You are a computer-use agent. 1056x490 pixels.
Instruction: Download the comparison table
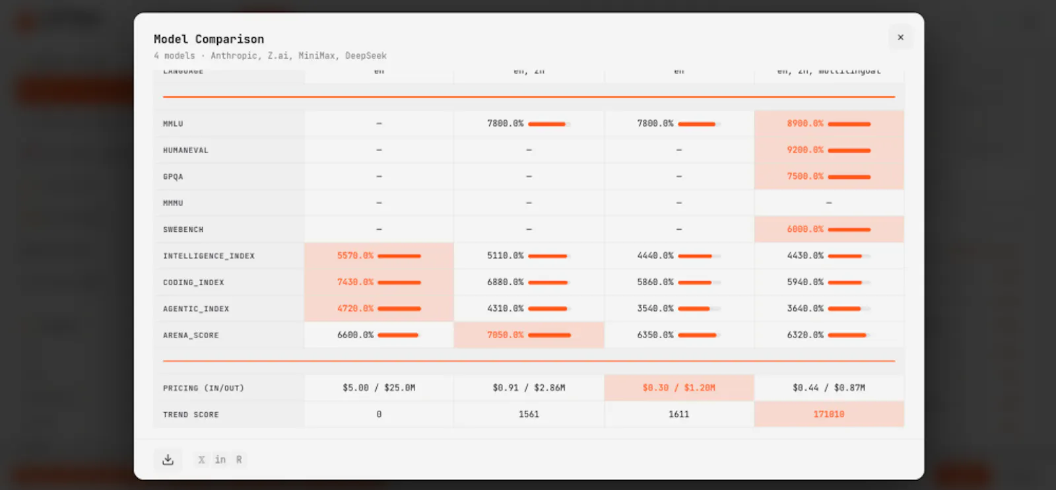click(168, 460)
